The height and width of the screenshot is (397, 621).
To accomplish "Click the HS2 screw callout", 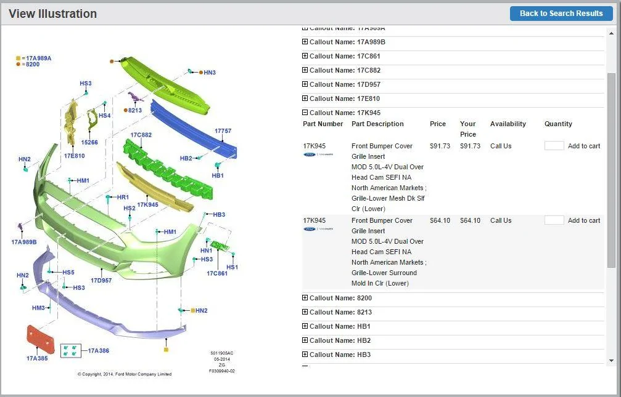I will [x=129, y=208].
